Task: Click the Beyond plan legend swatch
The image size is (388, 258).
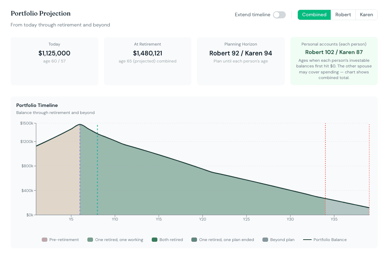Action: click(x=265, y=240)
